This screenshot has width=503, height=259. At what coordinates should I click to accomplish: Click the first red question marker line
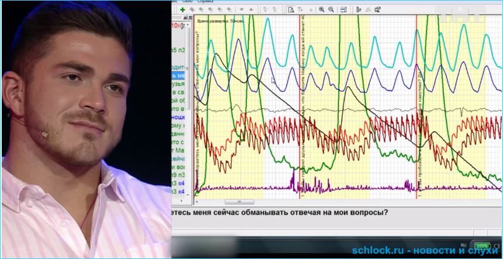pos(299,106)
